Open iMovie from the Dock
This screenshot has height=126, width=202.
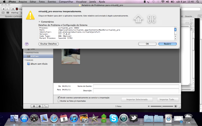[x=94, y=118]
